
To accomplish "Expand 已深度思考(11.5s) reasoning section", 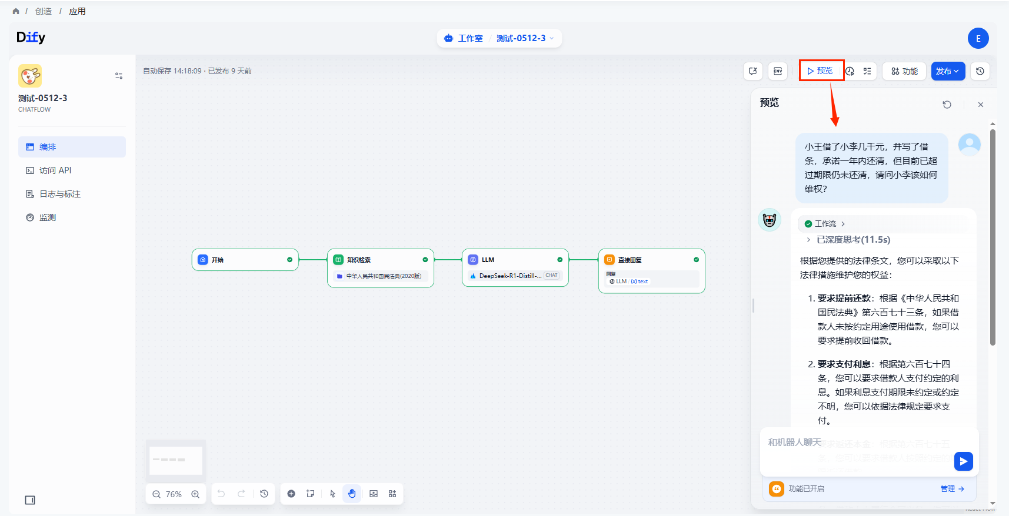I will 848,240.
